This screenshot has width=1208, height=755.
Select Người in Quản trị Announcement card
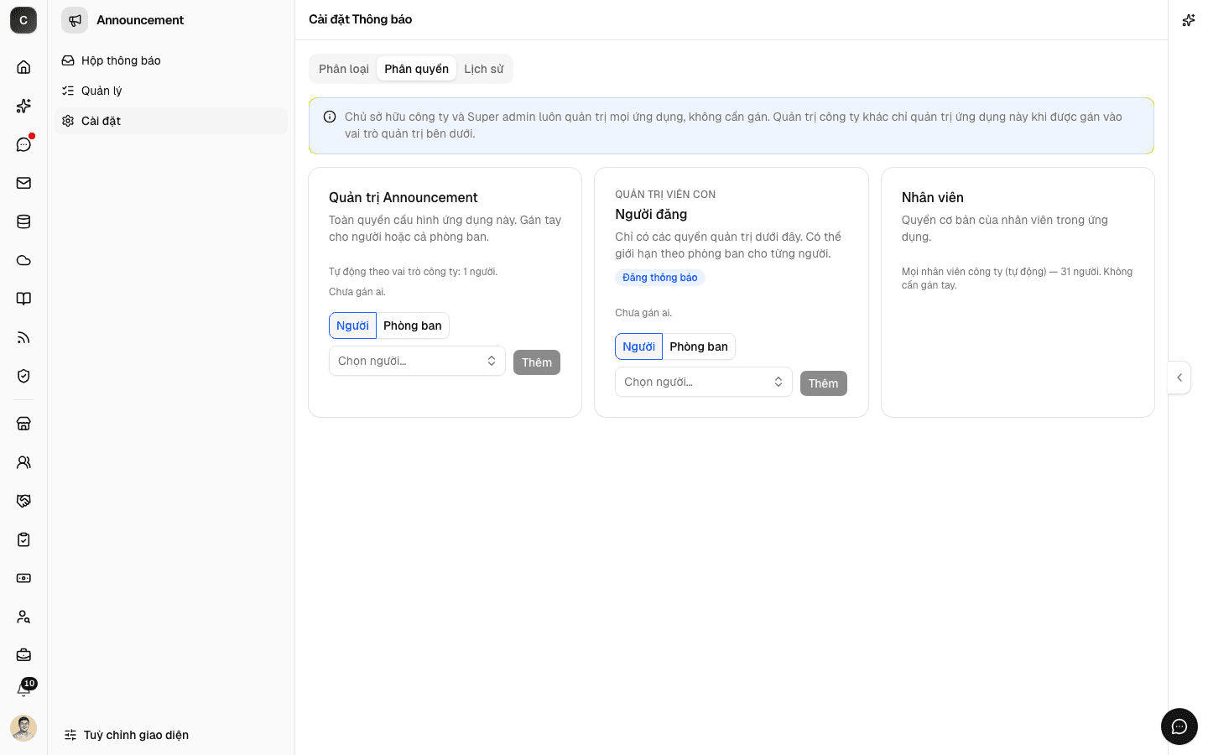pyautogui.click(x=352, y=325)
